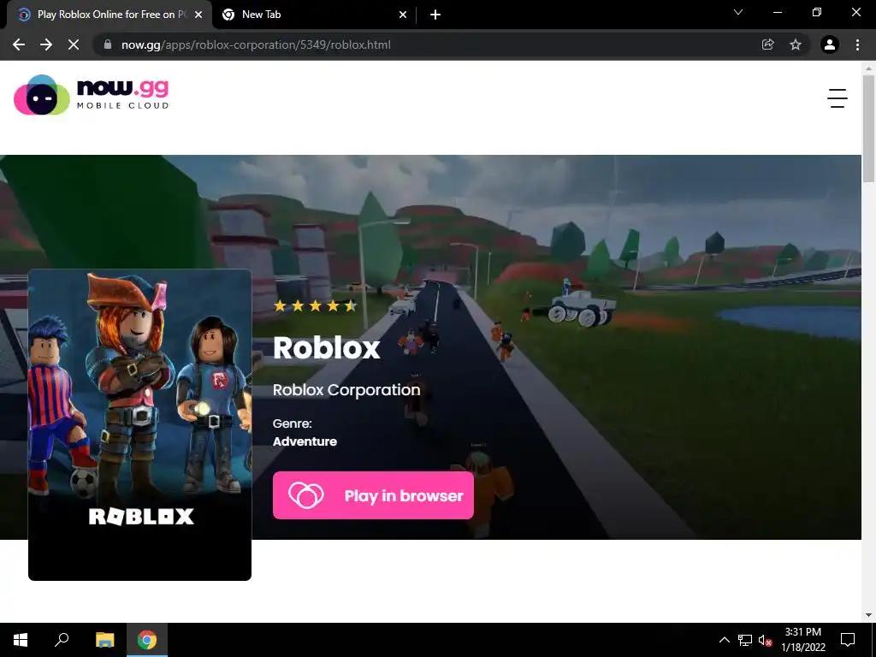Viewport: 876px width, 657px height.
Task: Open a new browser tab with plus
Action: (435, 15)
